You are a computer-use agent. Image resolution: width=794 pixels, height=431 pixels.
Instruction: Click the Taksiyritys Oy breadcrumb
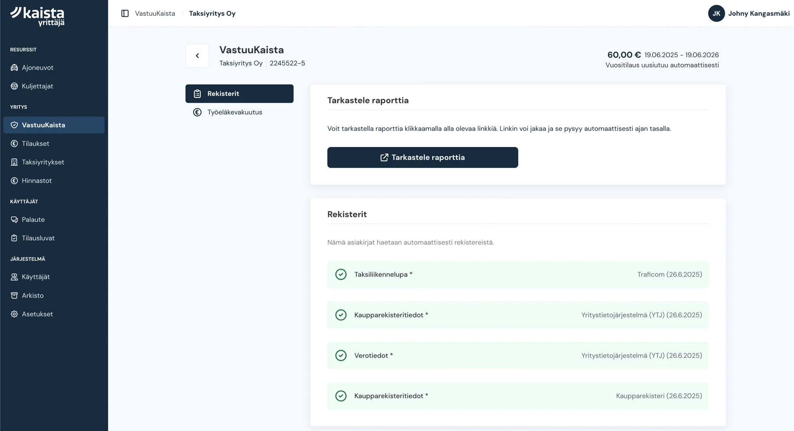click(212, 14)
